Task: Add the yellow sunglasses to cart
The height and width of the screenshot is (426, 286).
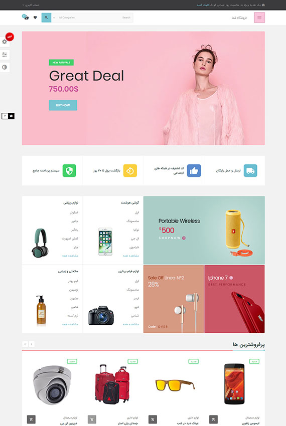Action: 153,419
